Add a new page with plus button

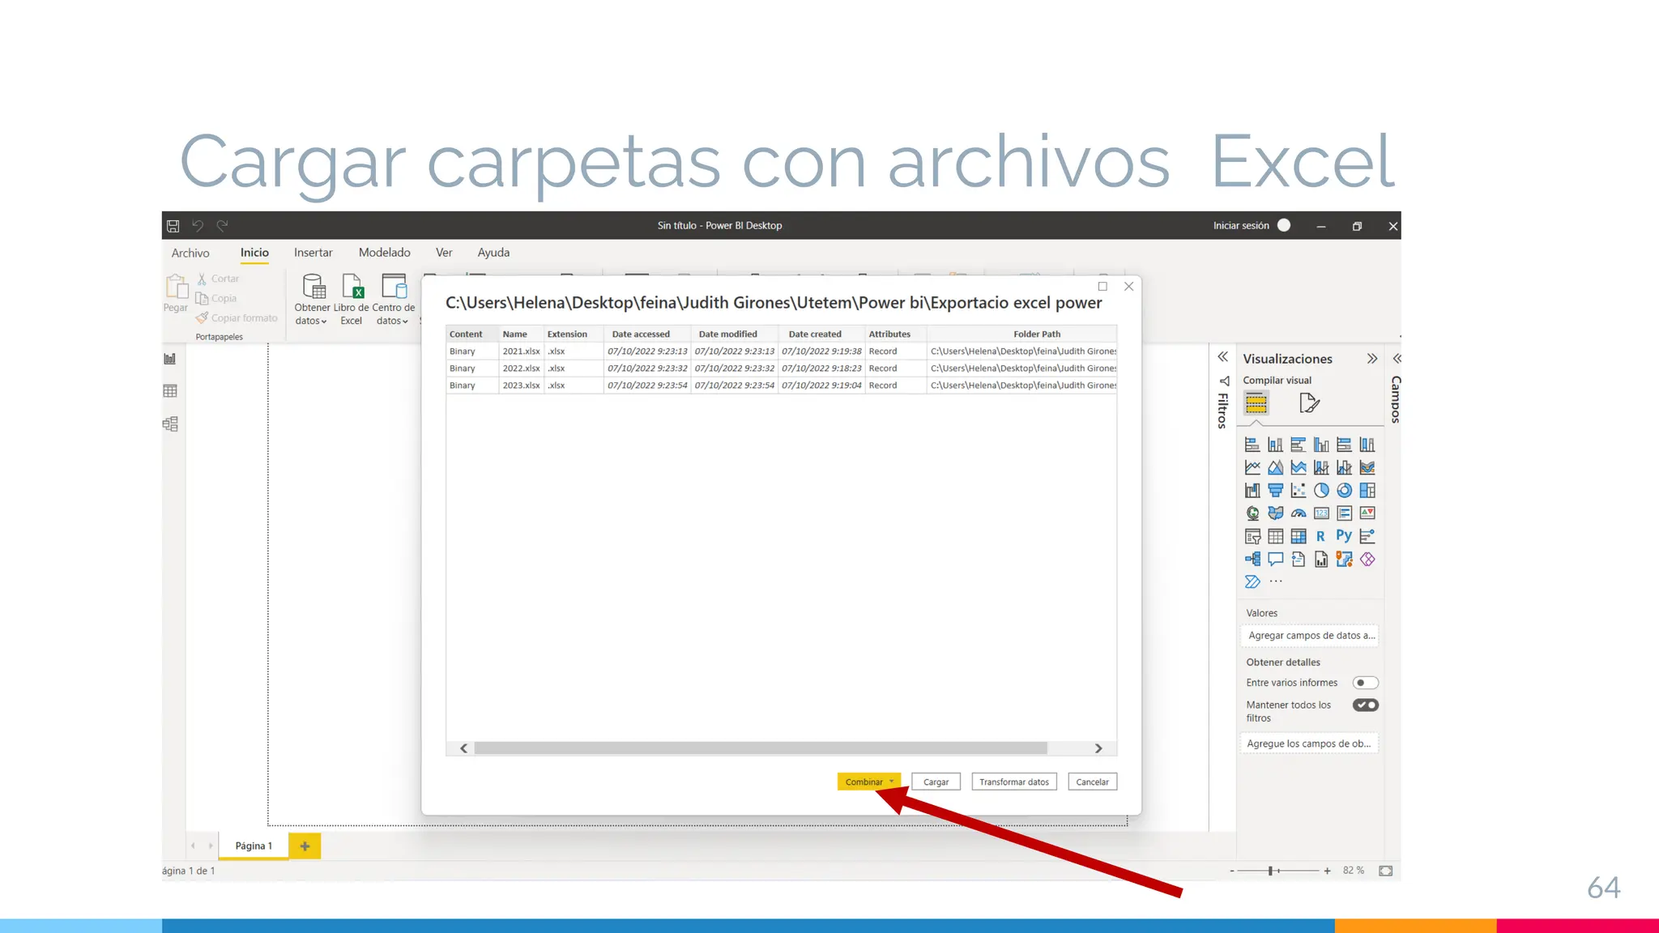tap(305, 846)
